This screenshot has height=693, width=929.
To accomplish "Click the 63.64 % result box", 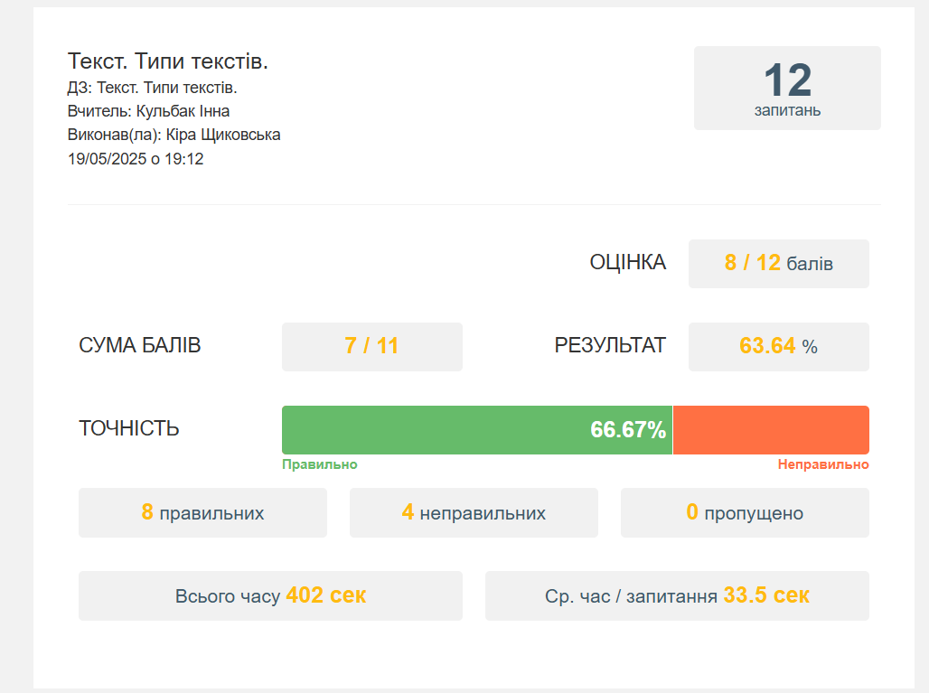I will tap(778, 347).
